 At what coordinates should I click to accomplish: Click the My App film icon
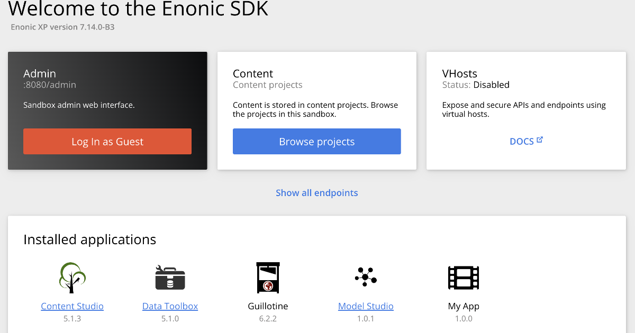point(464,277)
